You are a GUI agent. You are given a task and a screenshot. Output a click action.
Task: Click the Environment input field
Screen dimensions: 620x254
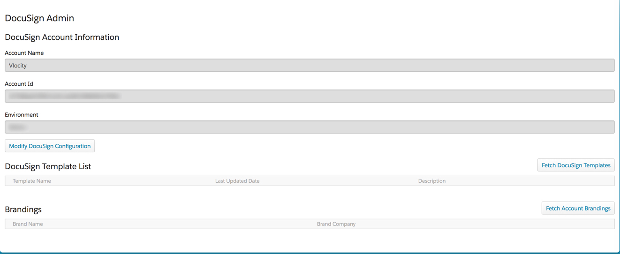tap(310, 127)
